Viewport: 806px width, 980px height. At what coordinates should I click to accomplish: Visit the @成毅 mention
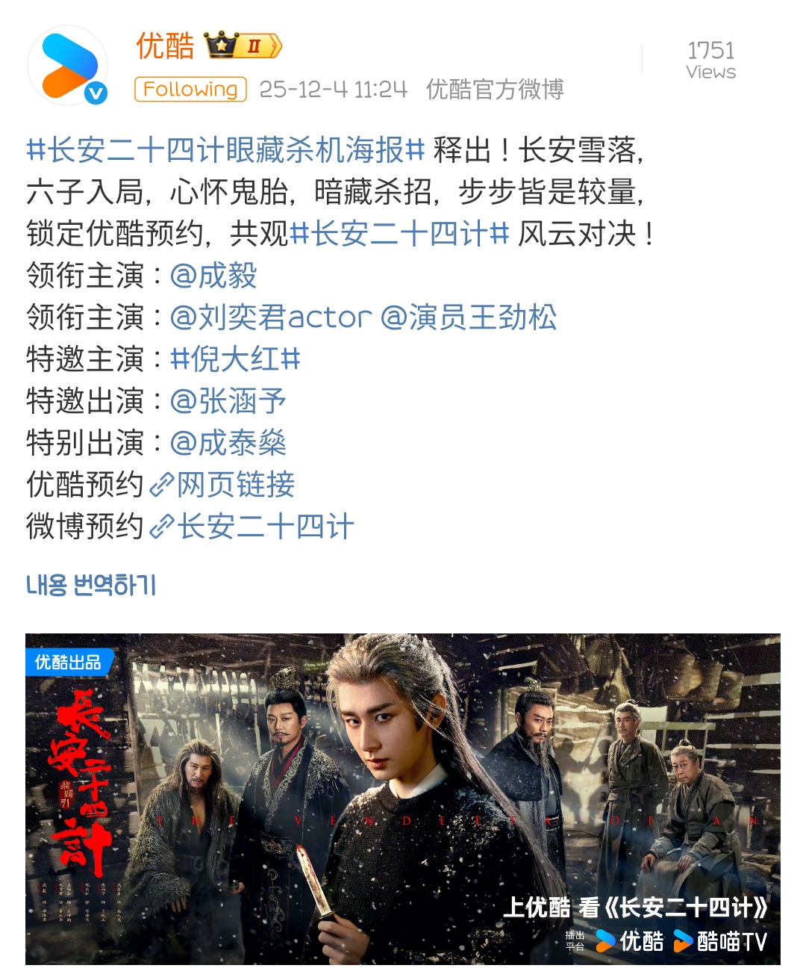pyautogui.click(x=213, y=276)
